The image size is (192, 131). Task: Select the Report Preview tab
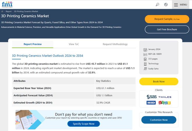point(33,44)
